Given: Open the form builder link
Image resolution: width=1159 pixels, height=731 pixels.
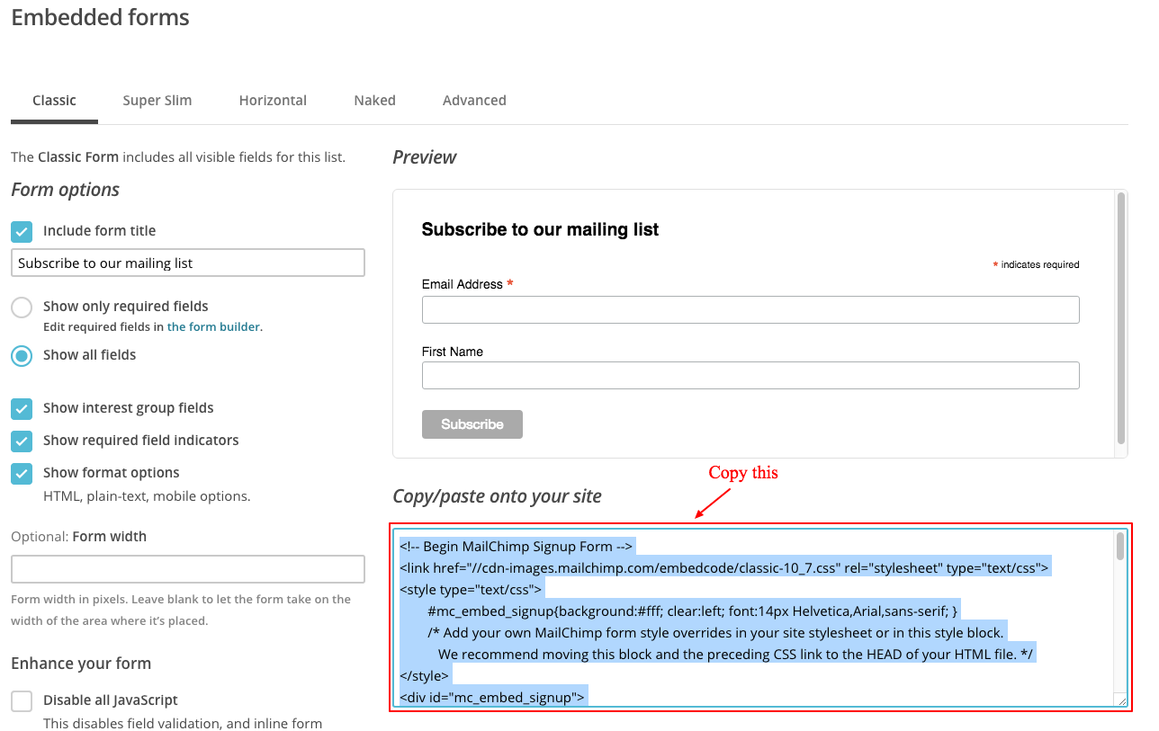Looking at the screenshot, I should click(214, 327).
